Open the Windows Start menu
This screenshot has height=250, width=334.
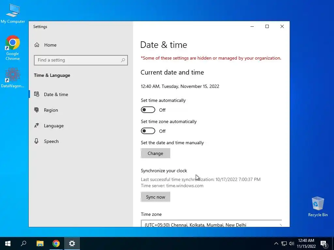click(8, 243)
